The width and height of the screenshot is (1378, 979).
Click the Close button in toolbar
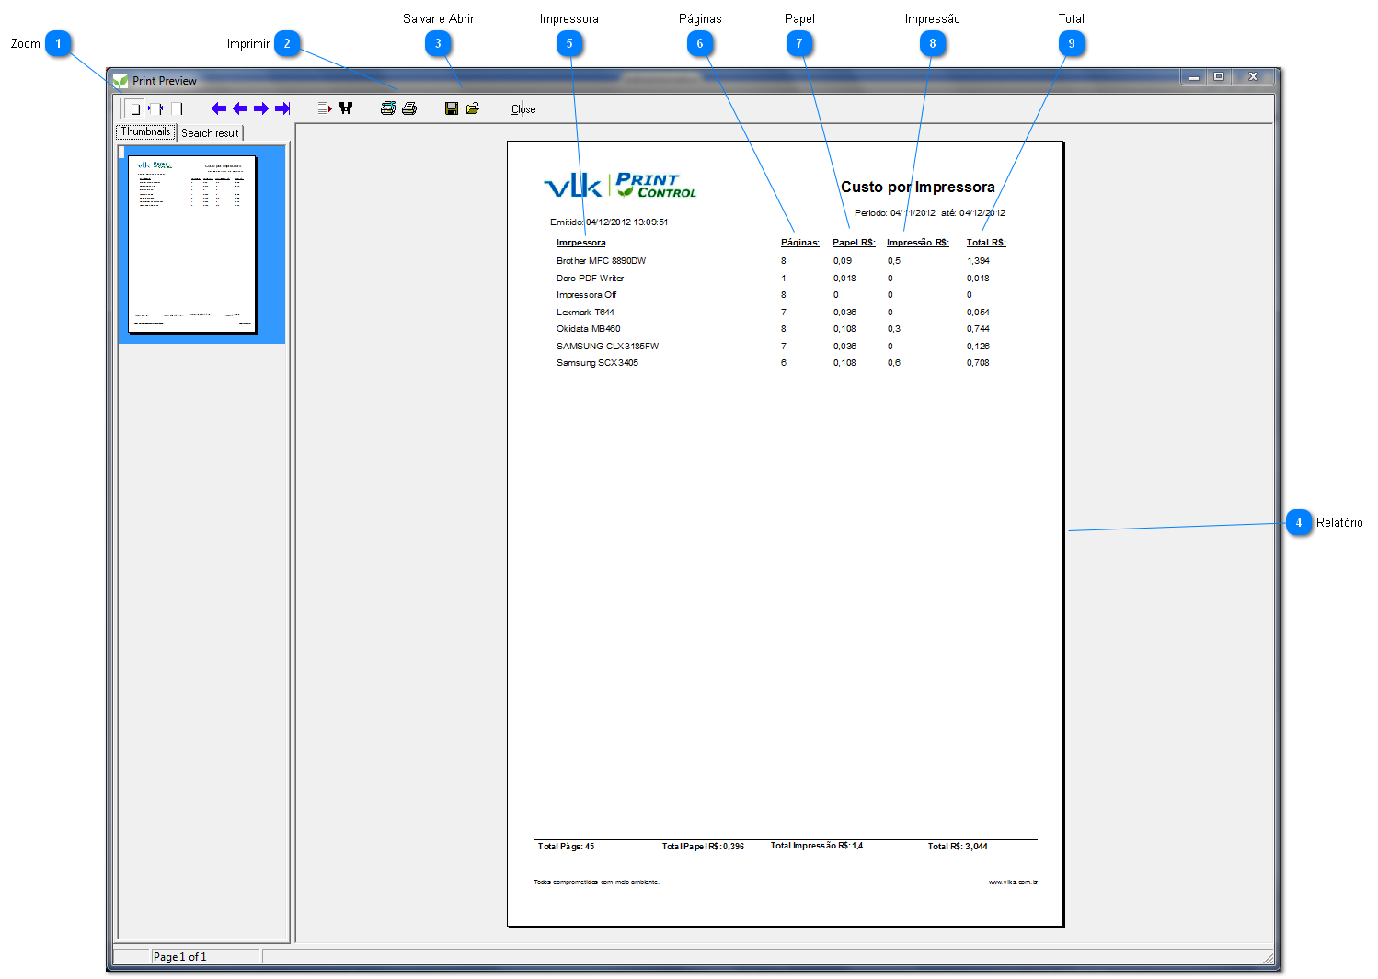click(x=523, y=109)
